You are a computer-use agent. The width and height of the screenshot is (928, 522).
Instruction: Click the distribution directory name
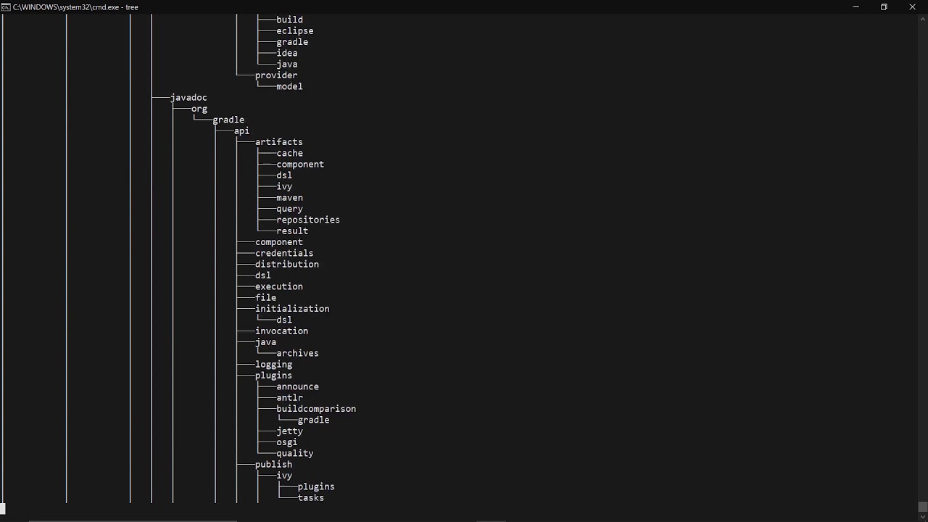(x=286, y=265)
